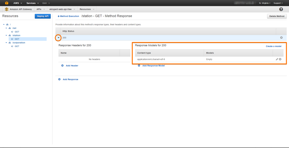Viewport: 289px width, 148px height.
Task: Click the resource icon beside /station
Action: point(10,35)
